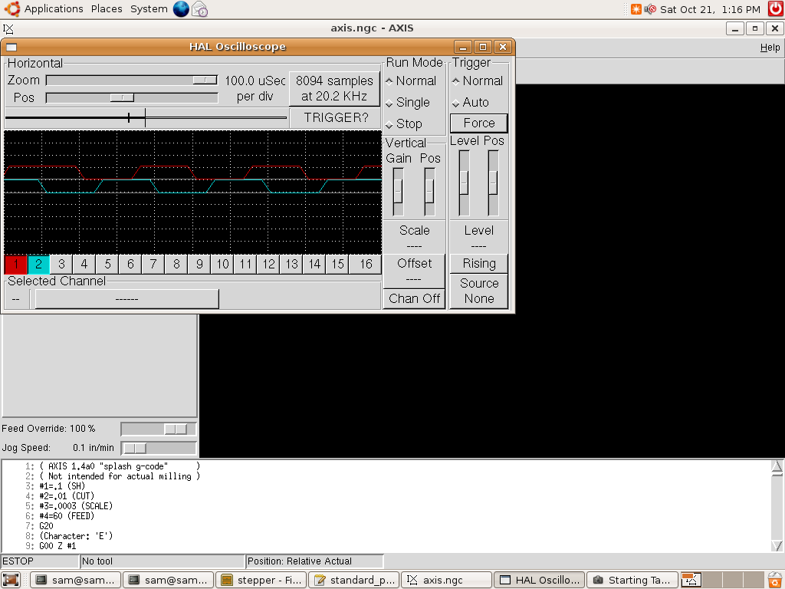Select scope channel 2
Viewport: 785px width, 589px height.
(x=38, y=265)
